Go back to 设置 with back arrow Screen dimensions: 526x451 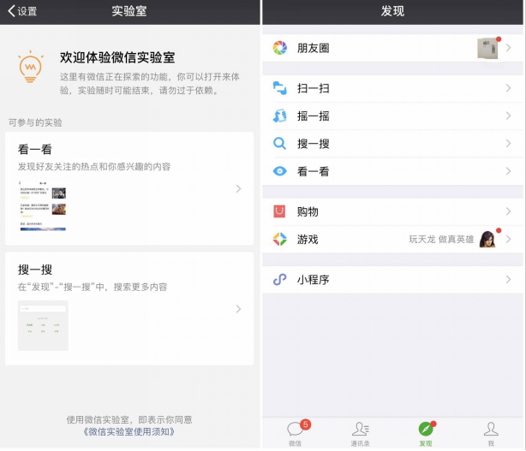click(22, 11)
